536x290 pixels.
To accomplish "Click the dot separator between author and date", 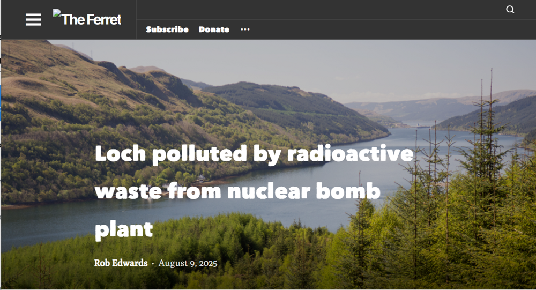I will [153, 264].
